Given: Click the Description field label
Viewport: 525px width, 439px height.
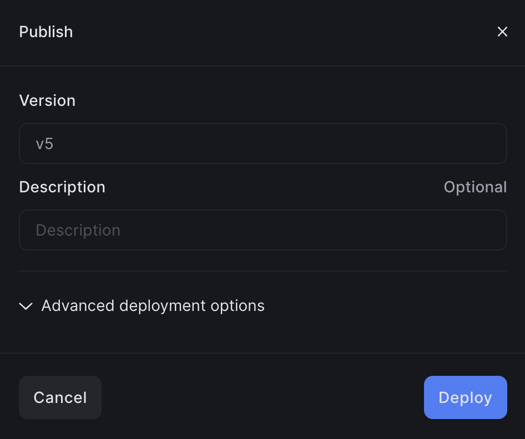Looking at the screenshot, I should tap(62, 187).
